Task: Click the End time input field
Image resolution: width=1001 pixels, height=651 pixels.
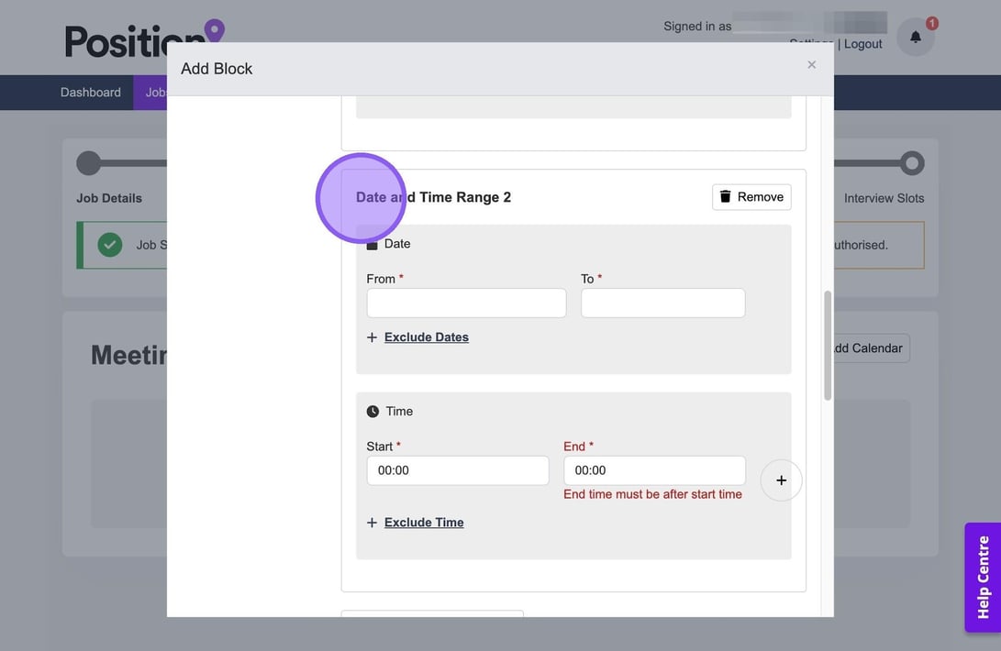Action: click(654, 470)
